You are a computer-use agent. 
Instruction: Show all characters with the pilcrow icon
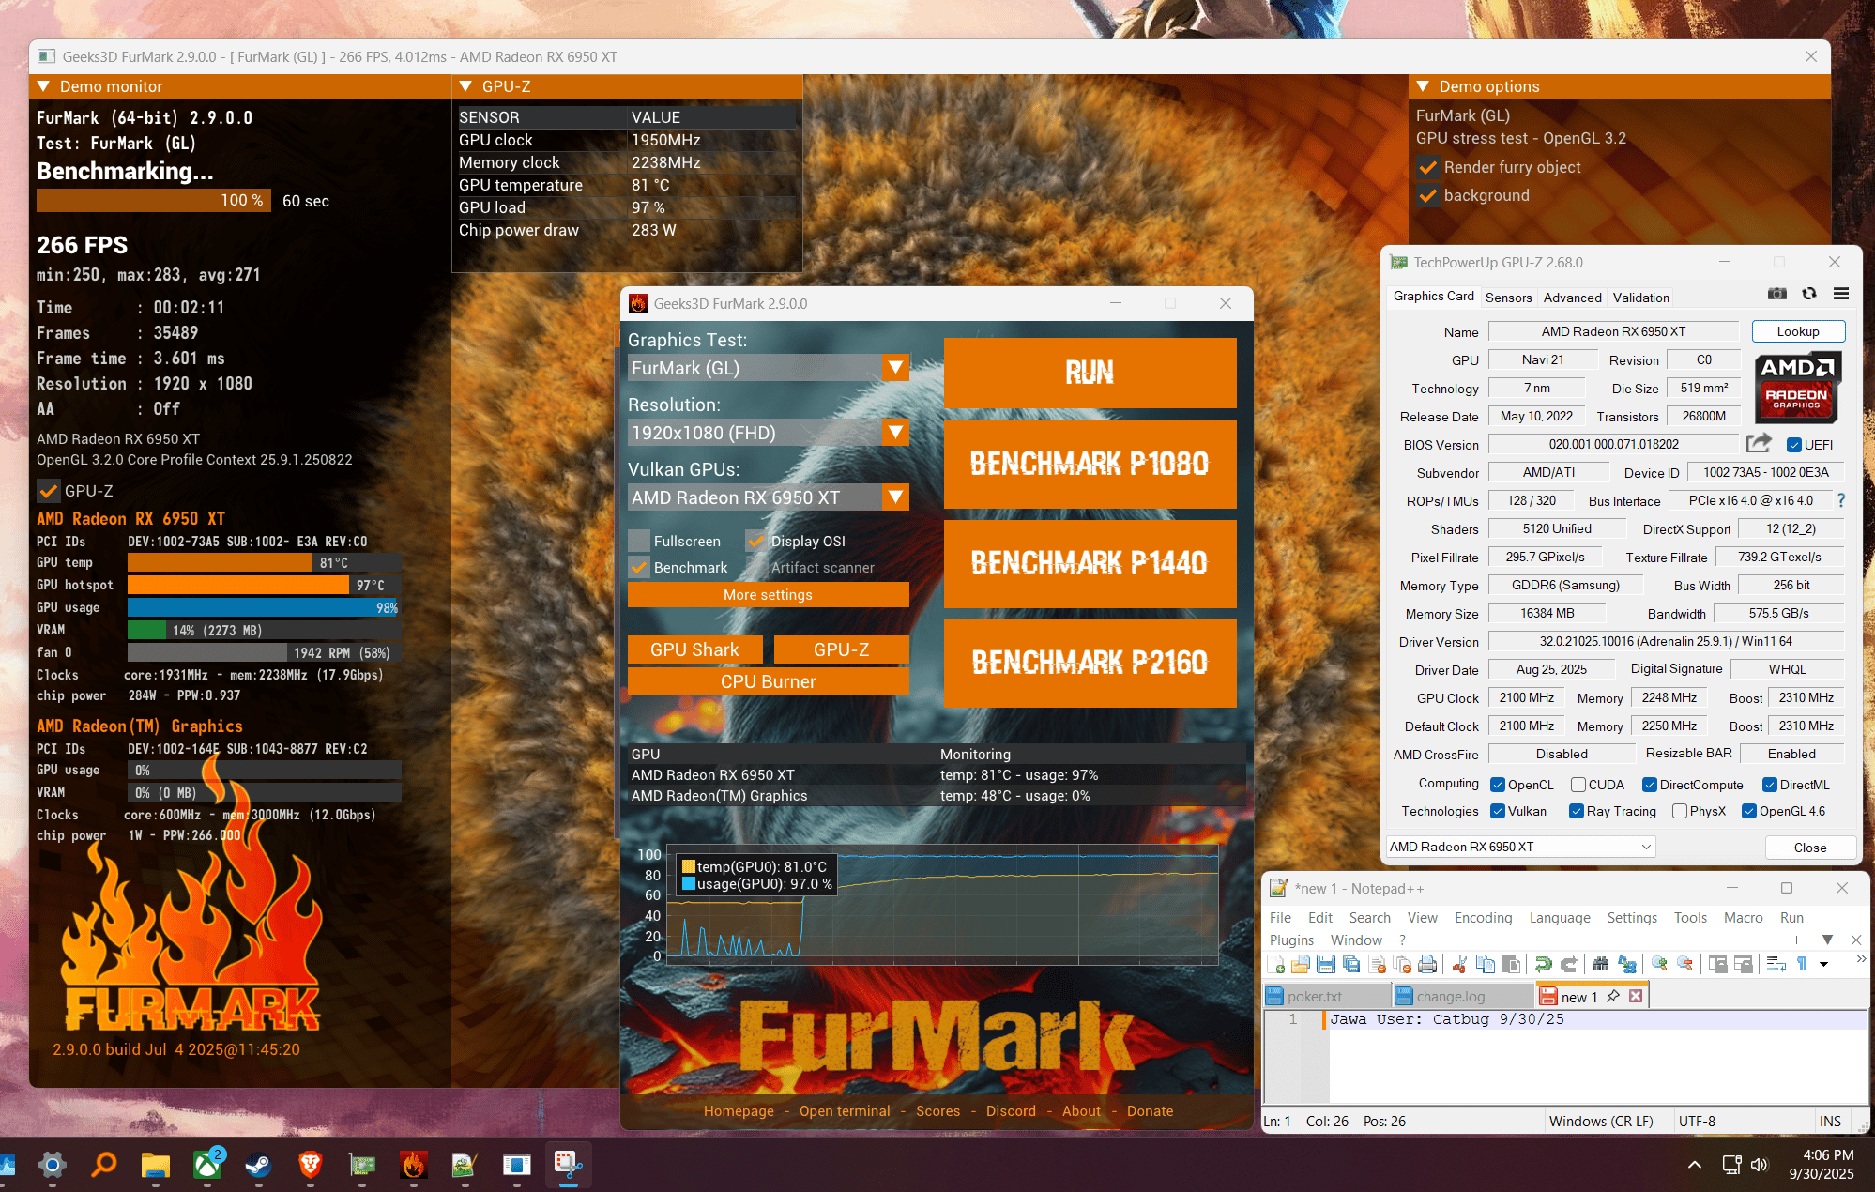pyautogui.click(x=1802, y=964)
